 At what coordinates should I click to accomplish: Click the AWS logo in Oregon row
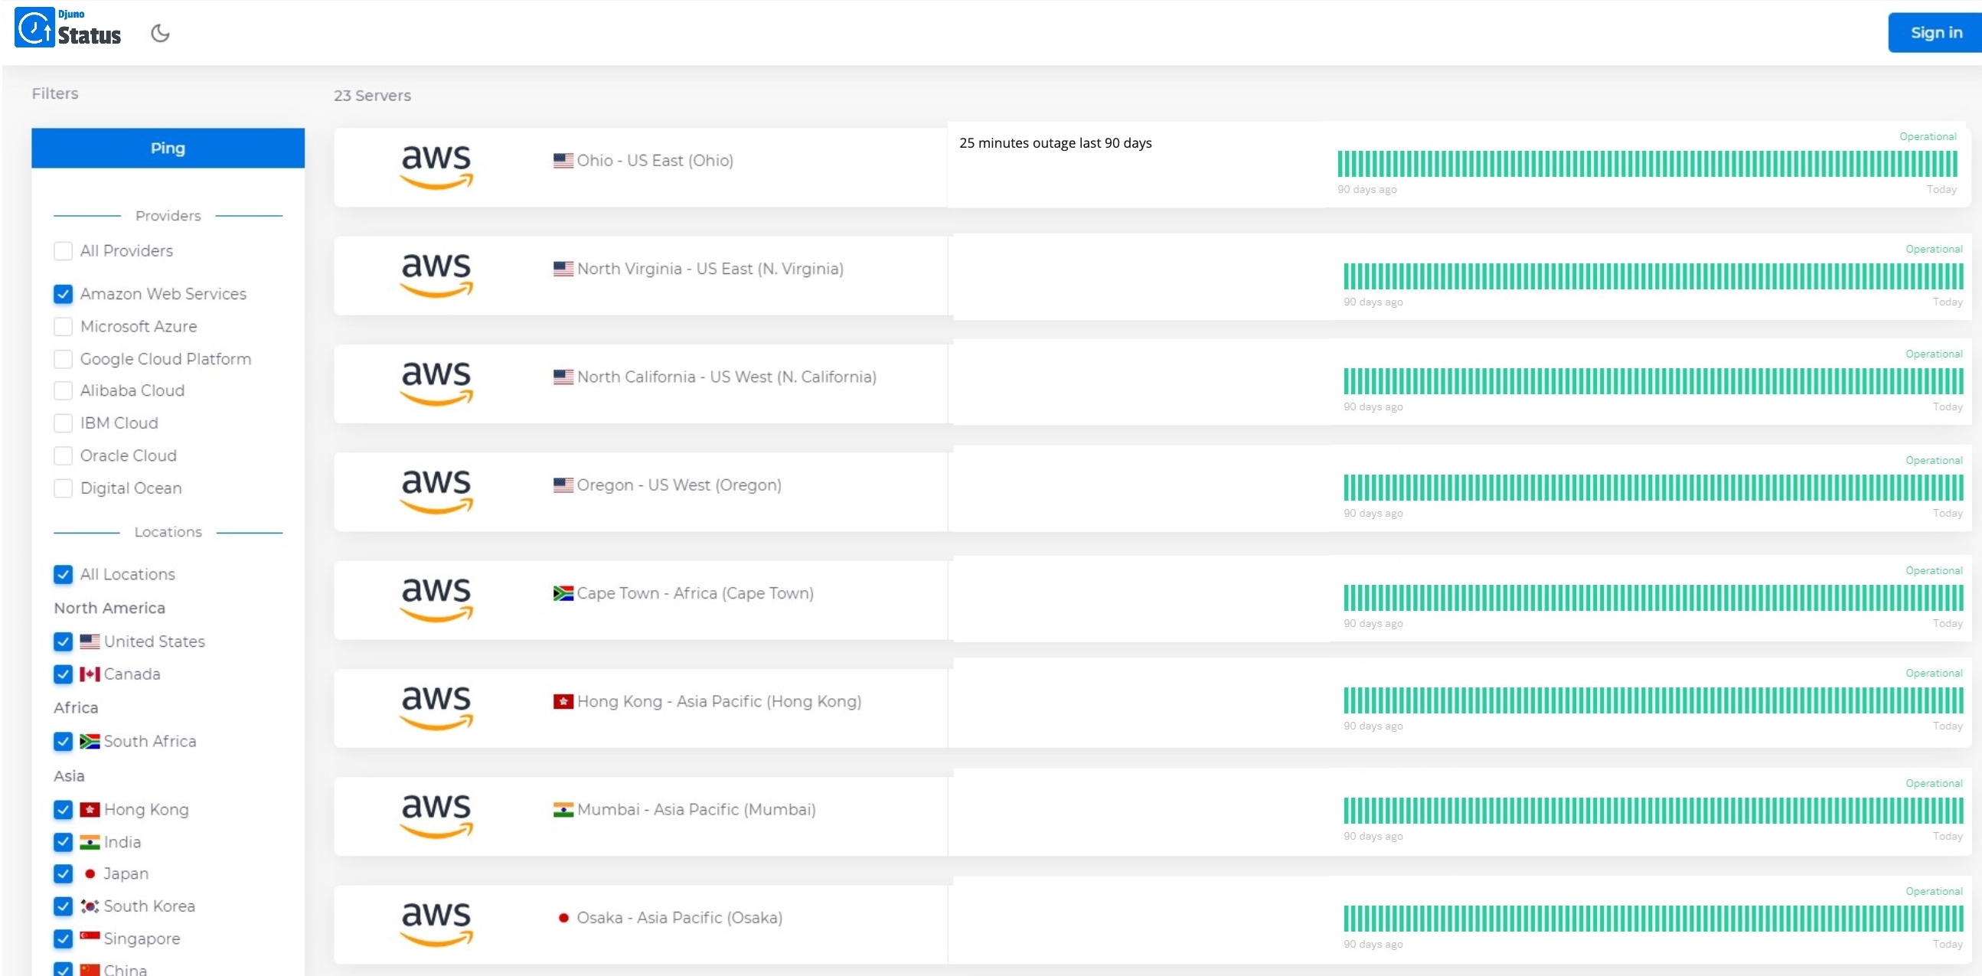pos(436,491)
